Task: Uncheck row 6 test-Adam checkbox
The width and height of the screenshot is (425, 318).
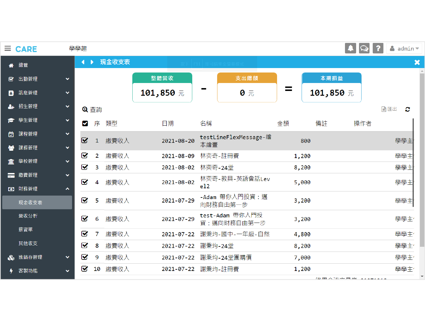Action: [x=84, y=218]
